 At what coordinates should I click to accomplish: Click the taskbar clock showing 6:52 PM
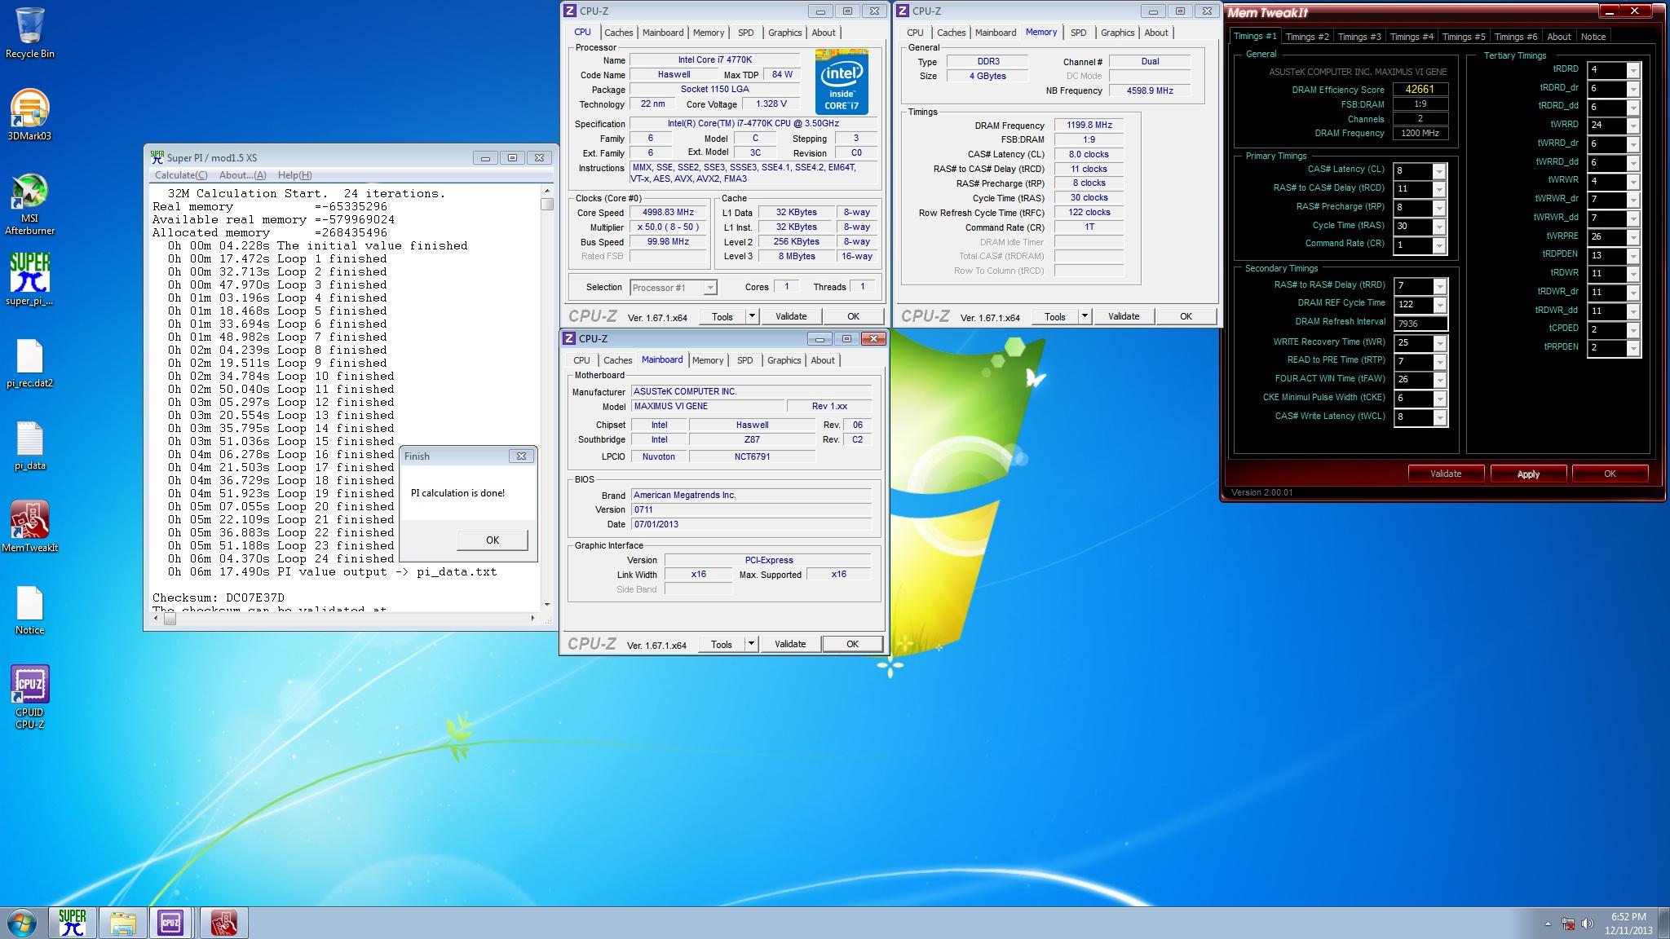pyautogui.click(x=1628, y=924)
